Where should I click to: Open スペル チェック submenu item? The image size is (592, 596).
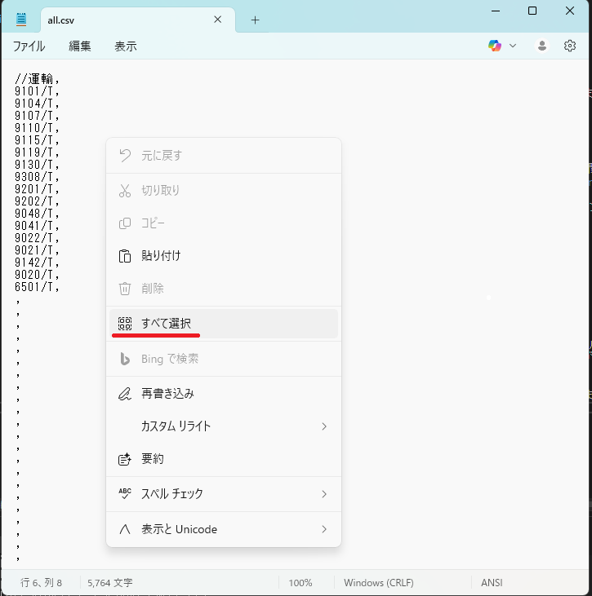[x=224, y=494]
